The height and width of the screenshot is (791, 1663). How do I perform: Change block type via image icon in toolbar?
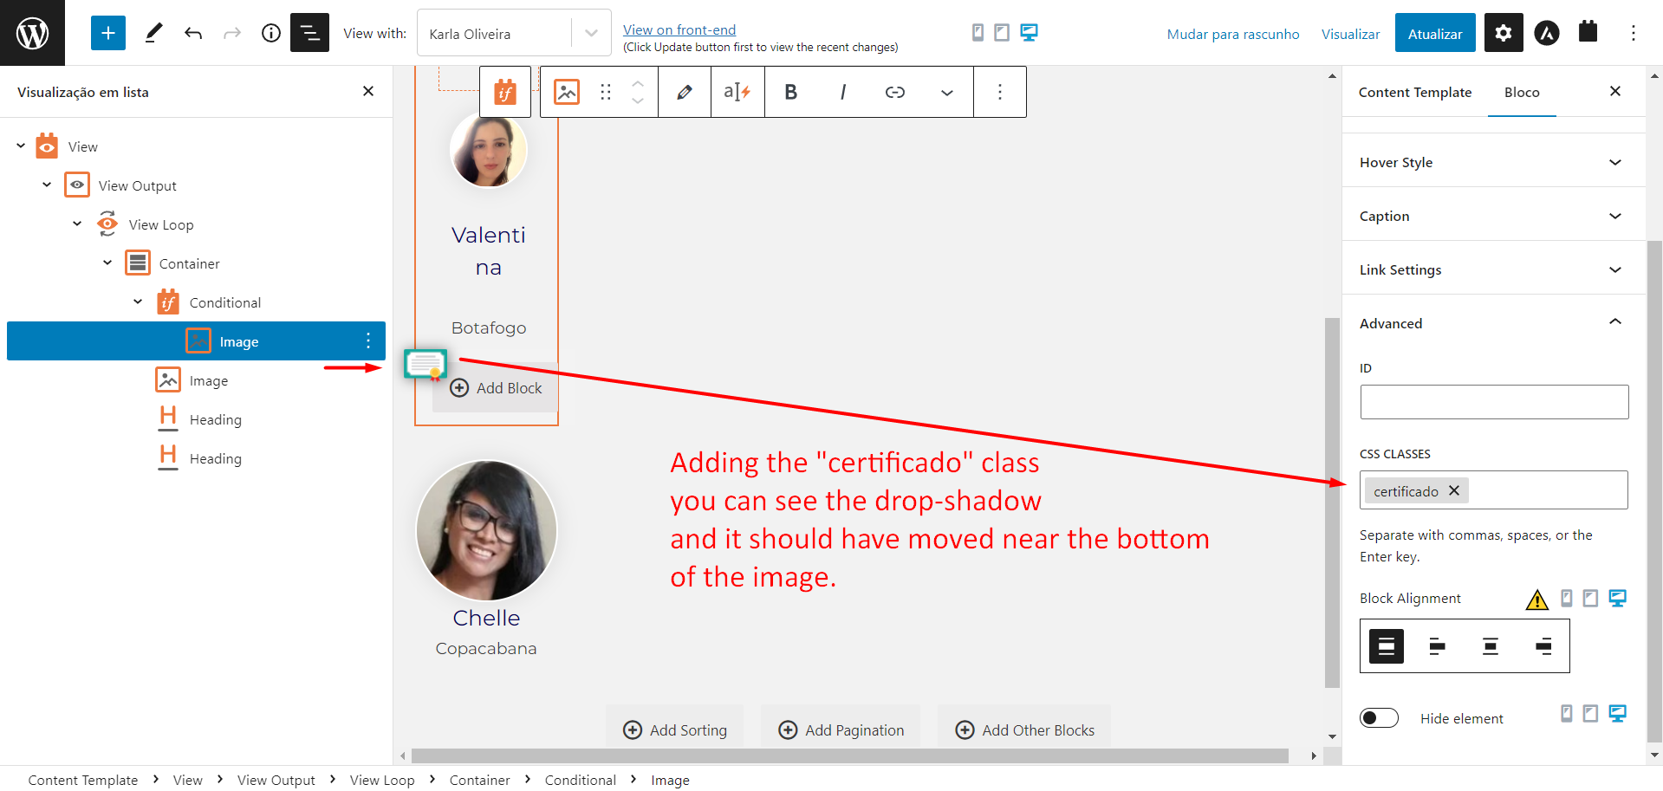567,92
